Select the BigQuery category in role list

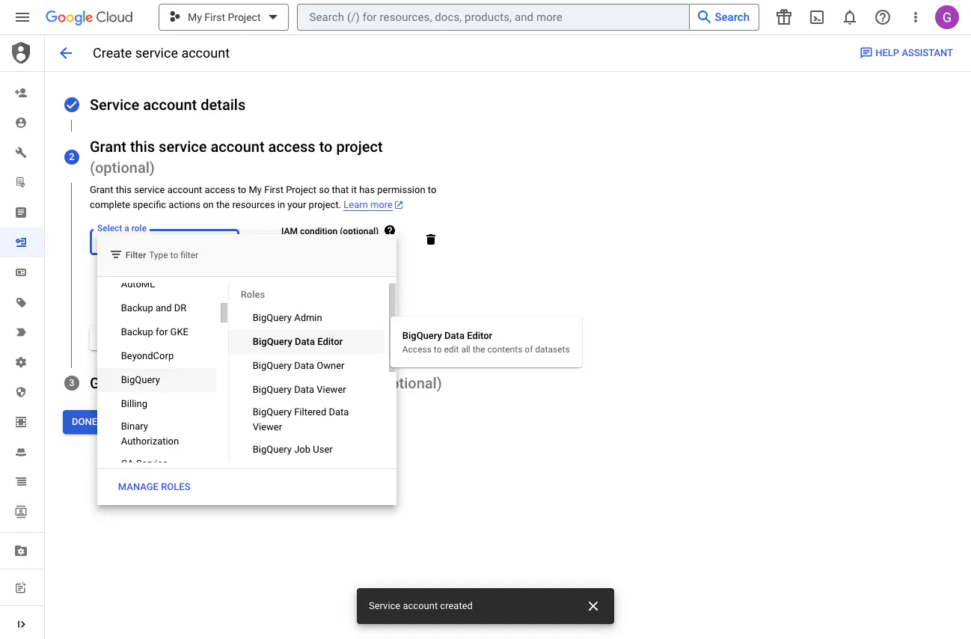point(140,379)
